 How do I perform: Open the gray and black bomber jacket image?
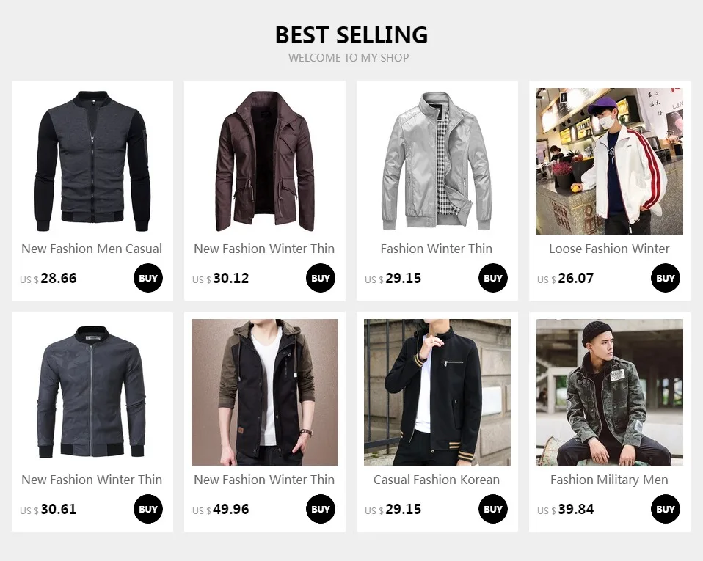click(x=92, y=161)
